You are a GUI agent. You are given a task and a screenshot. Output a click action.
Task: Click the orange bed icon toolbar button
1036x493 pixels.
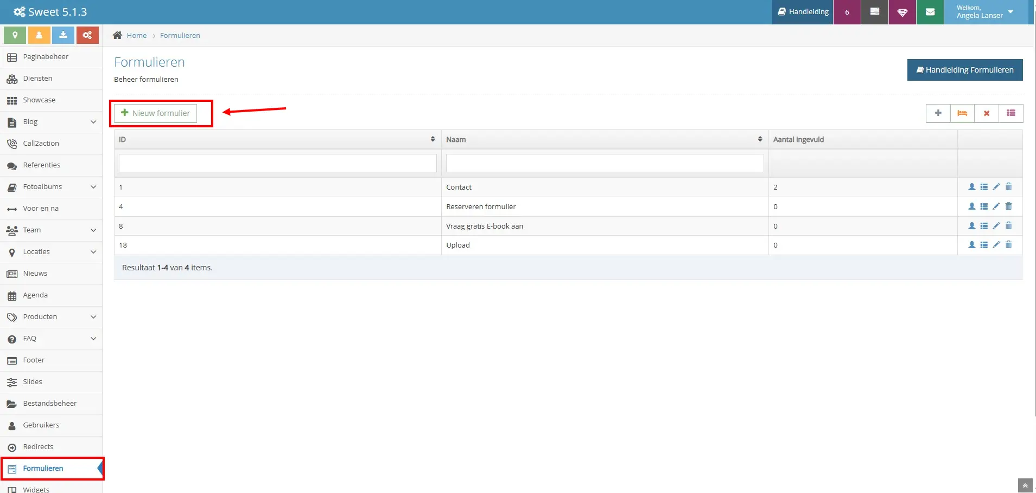[962, 113]
